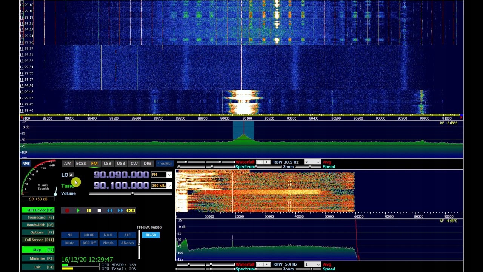Open Options [F7] menu
The height and width of the screenshot is (272, 483).
[38, 232]
